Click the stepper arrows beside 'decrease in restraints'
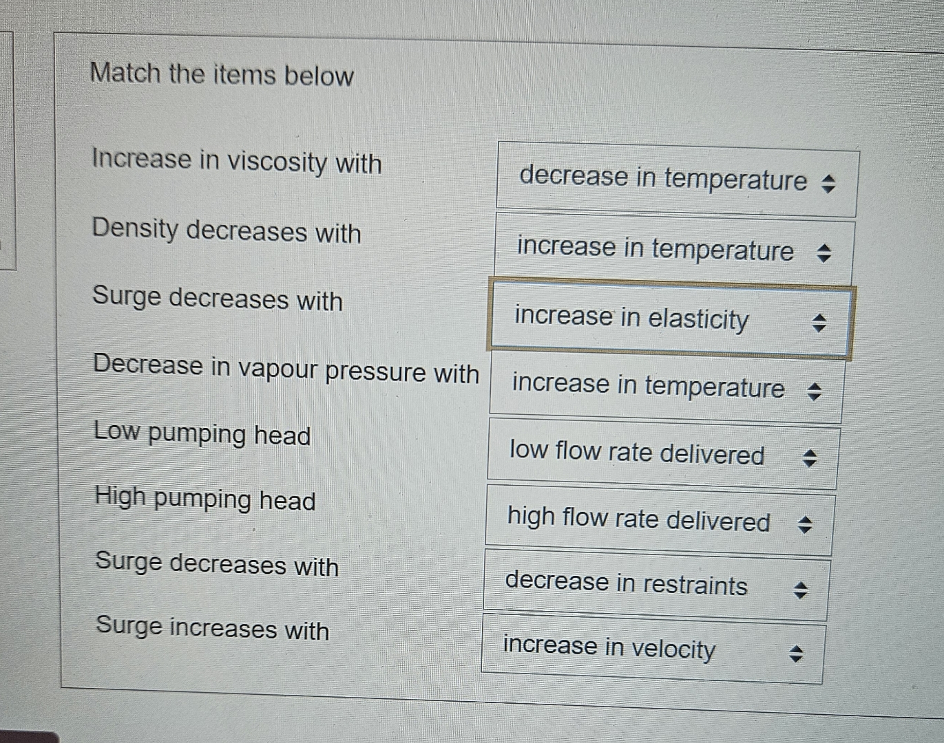Viewport: 944px width, 743px height. click(801, 590)
